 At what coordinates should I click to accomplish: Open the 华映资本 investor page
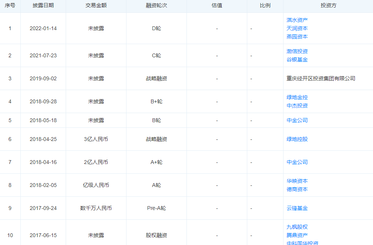click(x=297, y=181)
